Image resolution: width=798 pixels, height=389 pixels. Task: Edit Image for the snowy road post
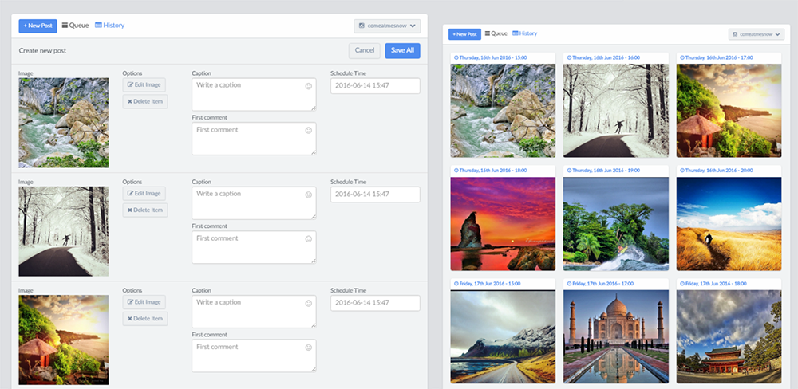click(x=144, y=194)
